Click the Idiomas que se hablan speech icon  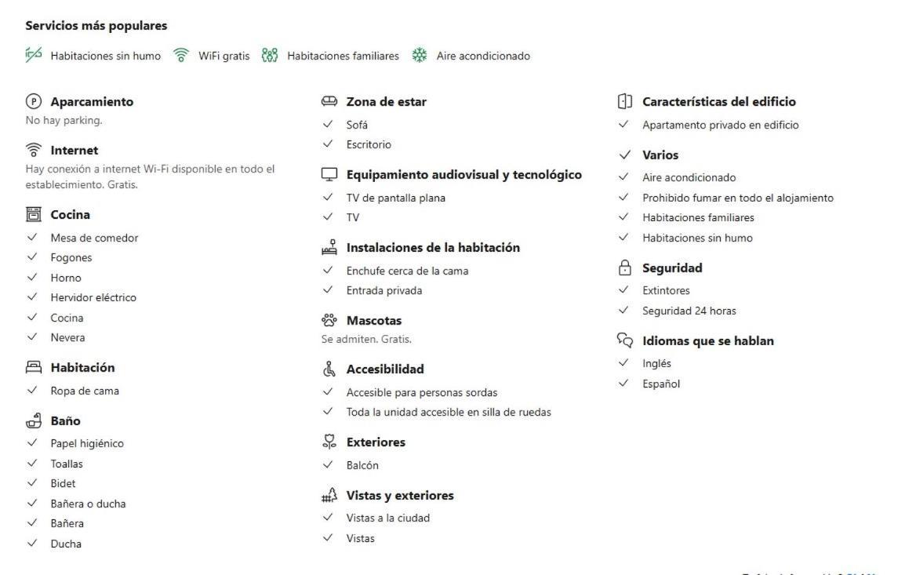click(x=625, y=340)
